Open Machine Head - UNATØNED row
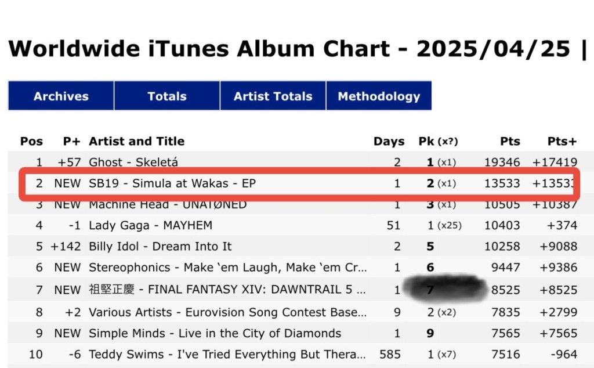The height and width of the screenshot is (368, 594). pos(168,204)
